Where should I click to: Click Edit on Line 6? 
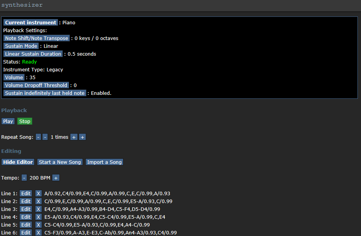coord(26,232)
